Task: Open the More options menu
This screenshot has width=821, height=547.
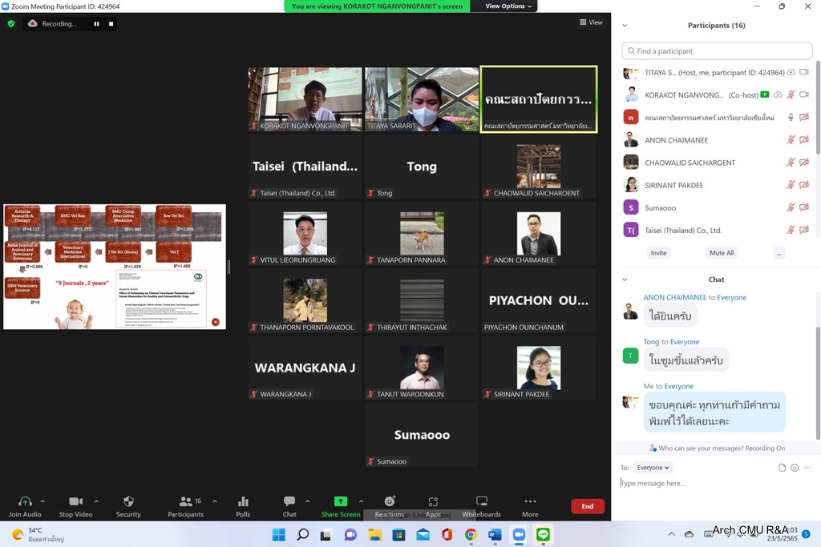Action: tap(530, 507)
